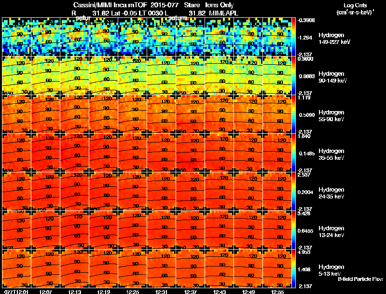386x294 pixels.
Task: Open the 55-90 keV image at 12:07
Action: tap(45, 114)
